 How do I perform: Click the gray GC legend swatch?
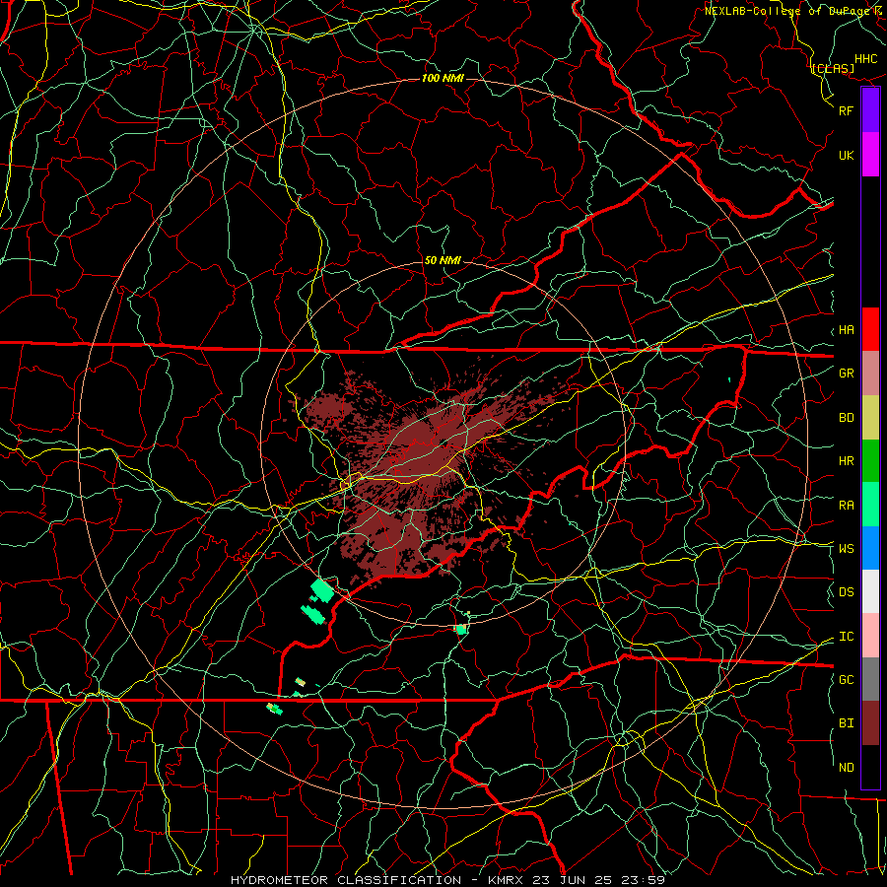[870, 679]
